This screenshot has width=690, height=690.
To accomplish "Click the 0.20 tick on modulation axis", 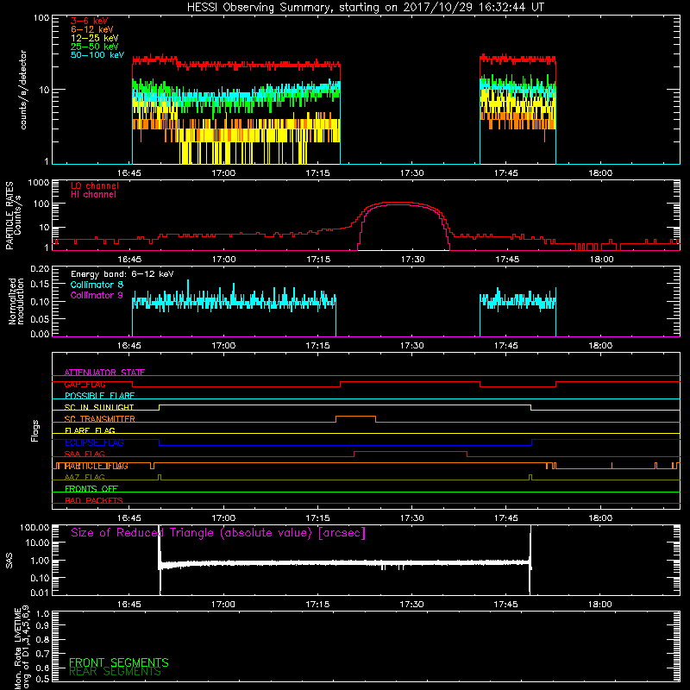I will (x=40, y=268).
